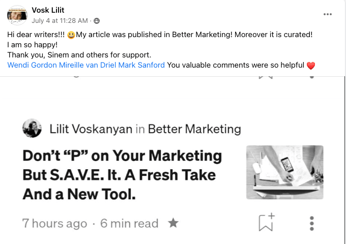Open Wendi Gordon's tagged profile
This screenshot has width=346, height=244.
[31, 65]
